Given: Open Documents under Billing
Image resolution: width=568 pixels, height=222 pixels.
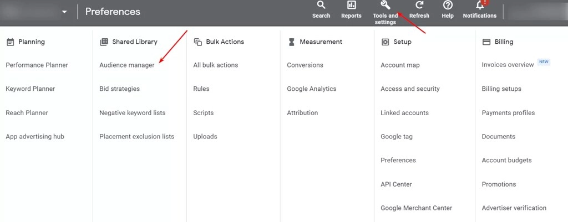Looking at the screenshot, I should click(499, 137).
